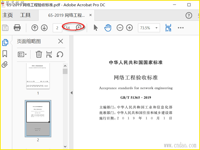Viewport: 200px width, 150px height.
Task: Click the 批准部门 line in the document
Action: (136, 113)
